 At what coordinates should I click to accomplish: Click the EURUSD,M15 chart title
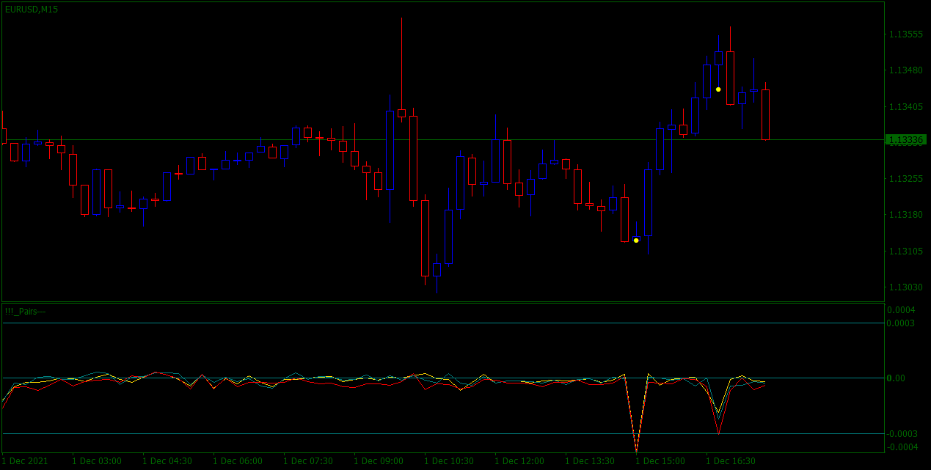point(32,10)
